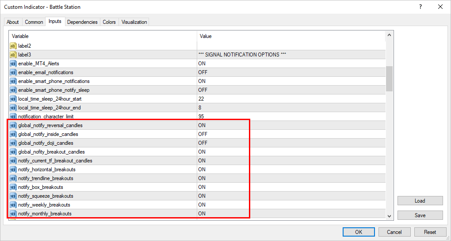
Task: Click the scroll down arrow
Action: tap(390, 216)
